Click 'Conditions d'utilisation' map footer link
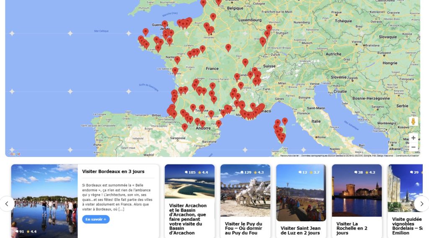Image resolution: width=429 pixels, height=238 pixels. (407, 156)
